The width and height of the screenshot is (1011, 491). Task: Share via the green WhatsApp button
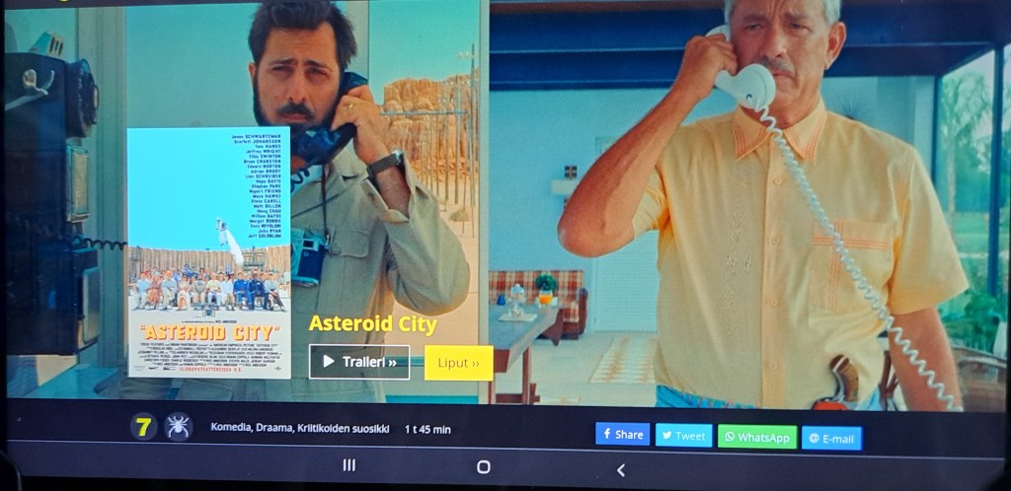pyautogui.click(x=756, y=437)
